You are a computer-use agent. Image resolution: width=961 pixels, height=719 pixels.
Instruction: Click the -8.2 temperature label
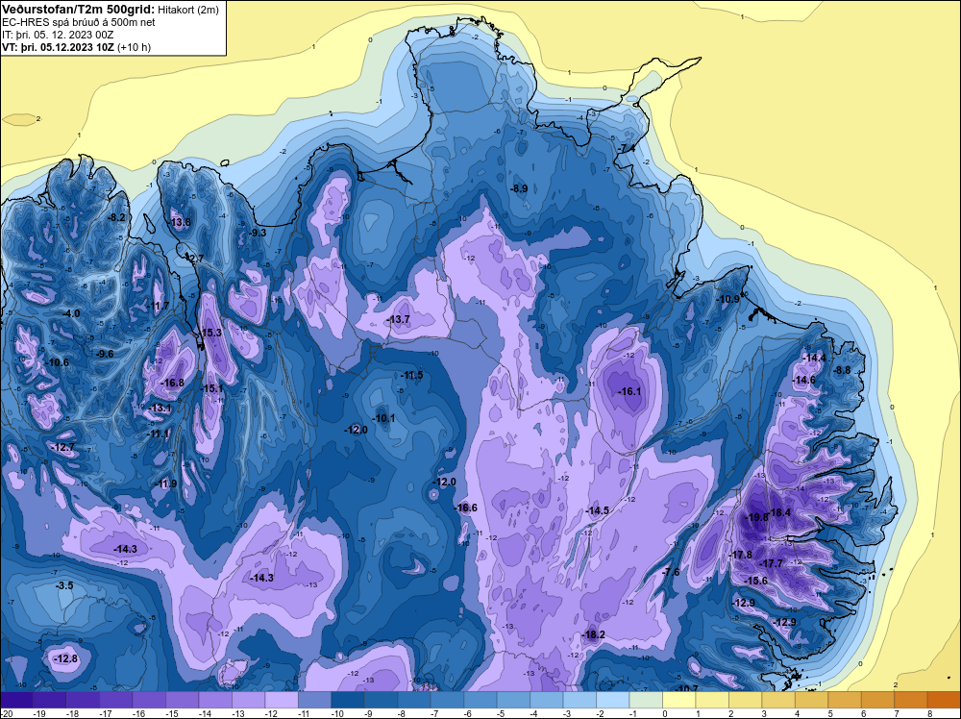pos(116,217)
